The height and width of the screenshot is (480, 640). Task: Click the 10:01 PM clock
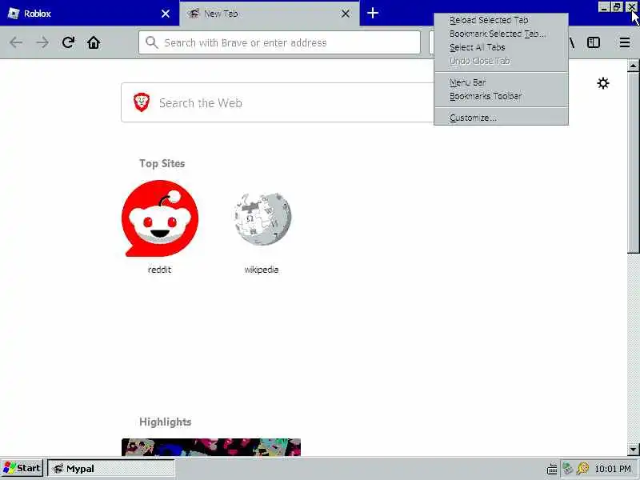pos(613,469)
